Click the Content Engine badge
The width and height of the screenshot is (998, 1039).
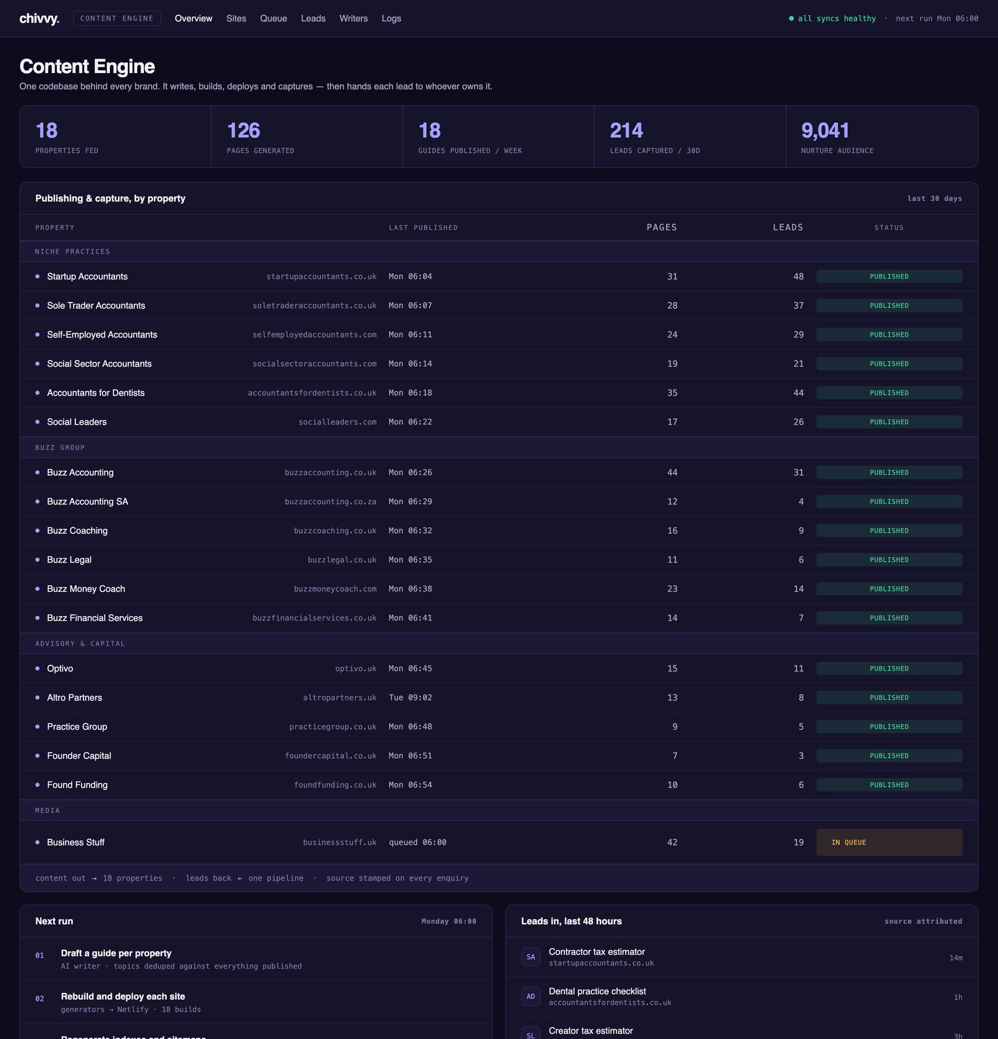117,19
